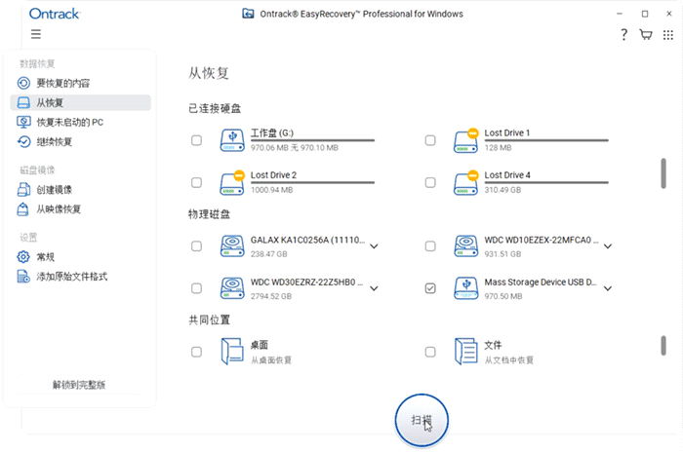The image size is (683, 452).
Task: Uncheck the Mass Storage Device USB checkbox
Action: [430, 288]
